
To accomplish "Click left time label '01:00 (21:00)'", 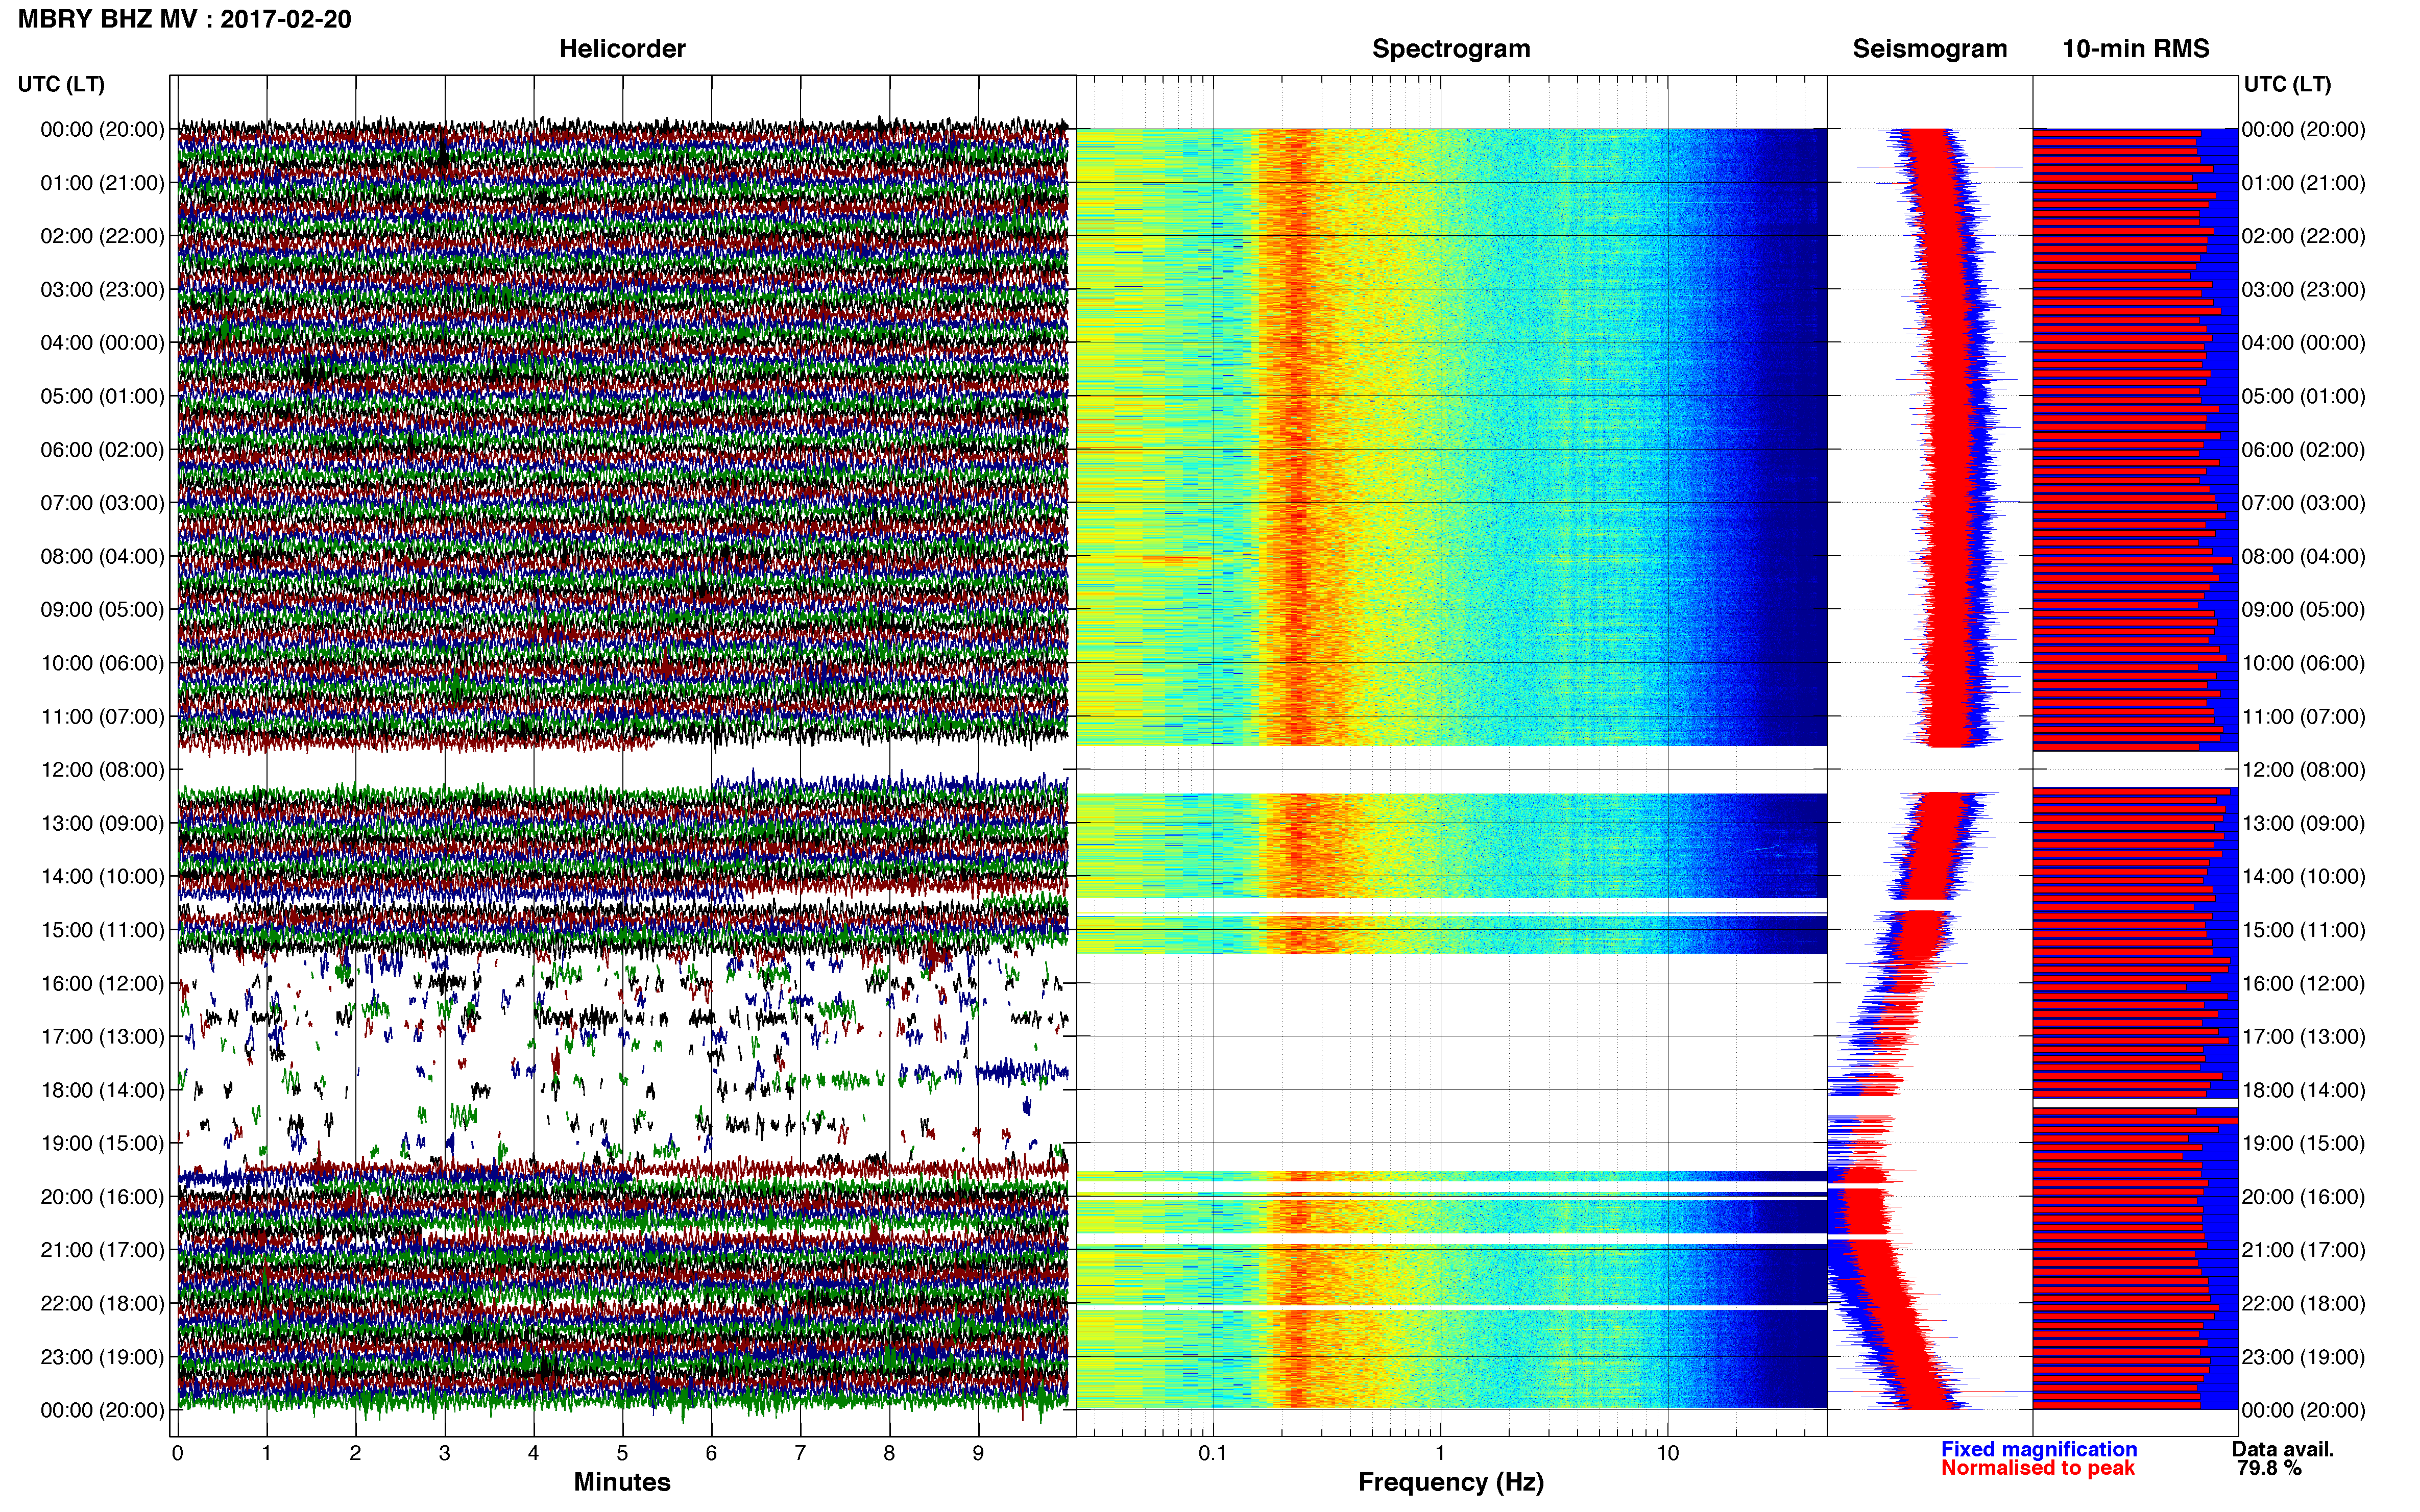I will tap(102, 183).
